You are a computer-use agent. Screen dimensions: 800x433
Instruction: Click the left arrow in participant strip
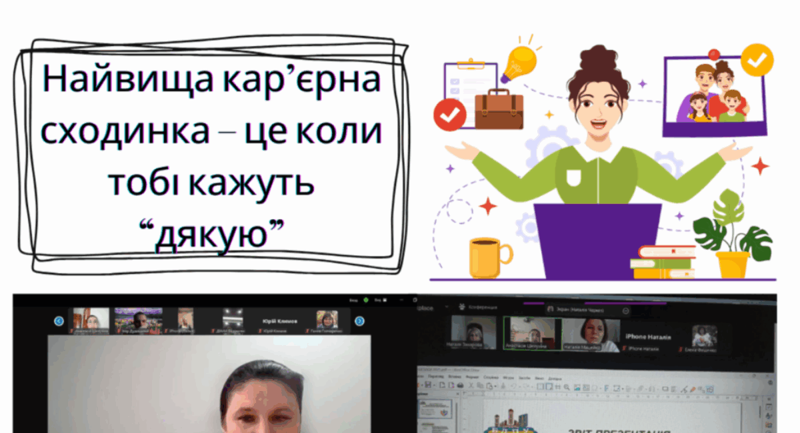click(59, 321)
